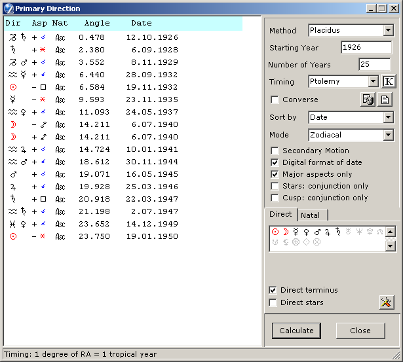Click the Primary Direction title bar globe icon

click(x=9, y=9)
